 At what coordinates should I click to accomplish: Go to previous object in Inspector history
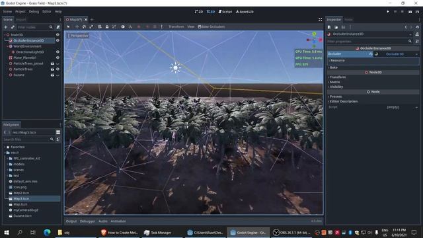406,27
